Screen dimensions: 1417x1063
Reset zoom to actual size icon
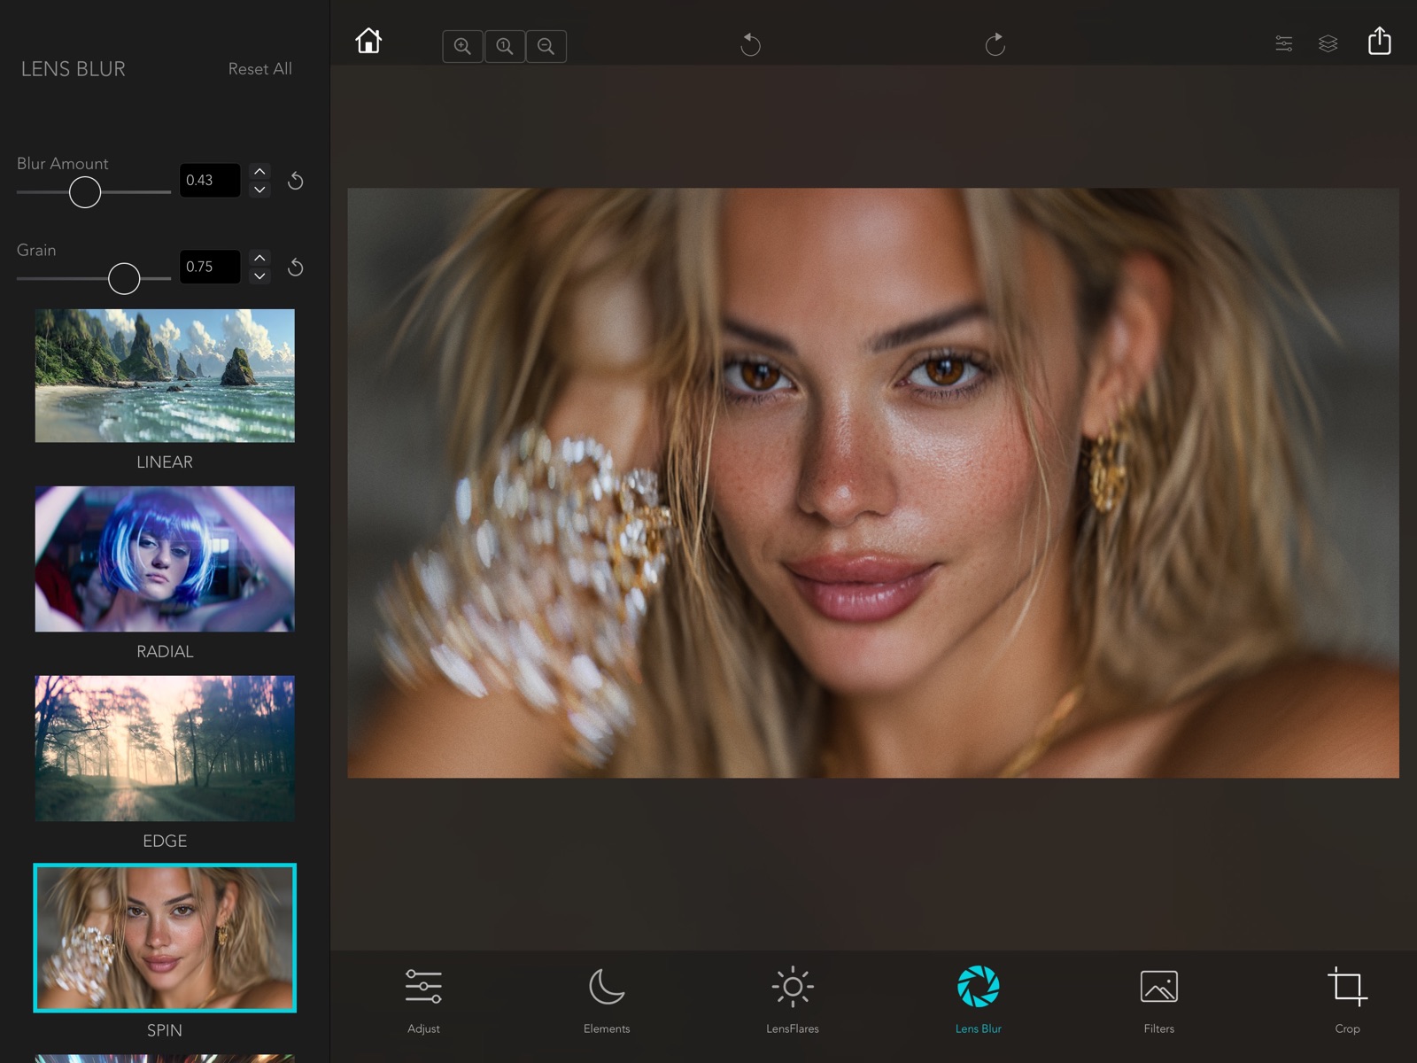[x=505, y=46]
